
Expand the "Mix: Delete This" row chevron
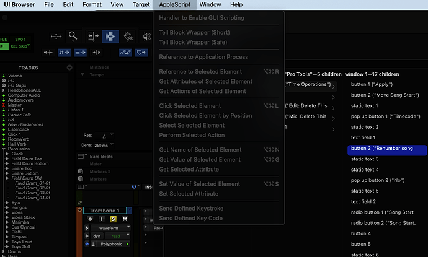[x=333, y=118]
